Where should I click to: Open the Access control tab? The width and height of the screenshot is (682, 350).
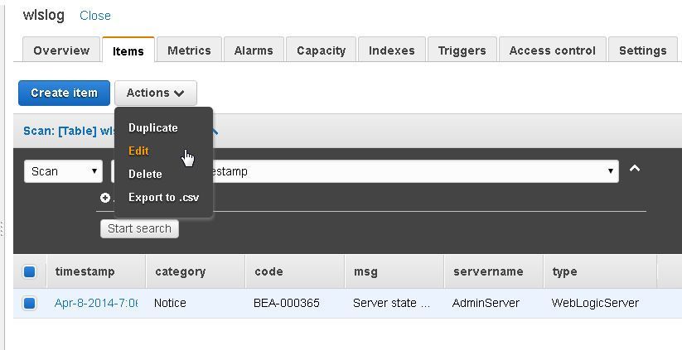coord(553,50)
